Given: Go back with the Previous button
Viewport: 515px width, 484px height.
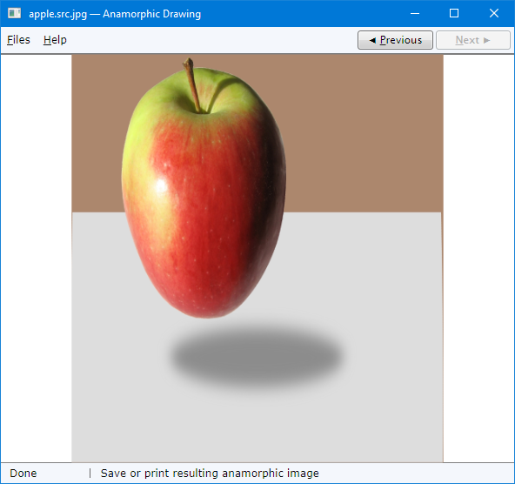Looking at the screenshot, I should coord(395,40).
